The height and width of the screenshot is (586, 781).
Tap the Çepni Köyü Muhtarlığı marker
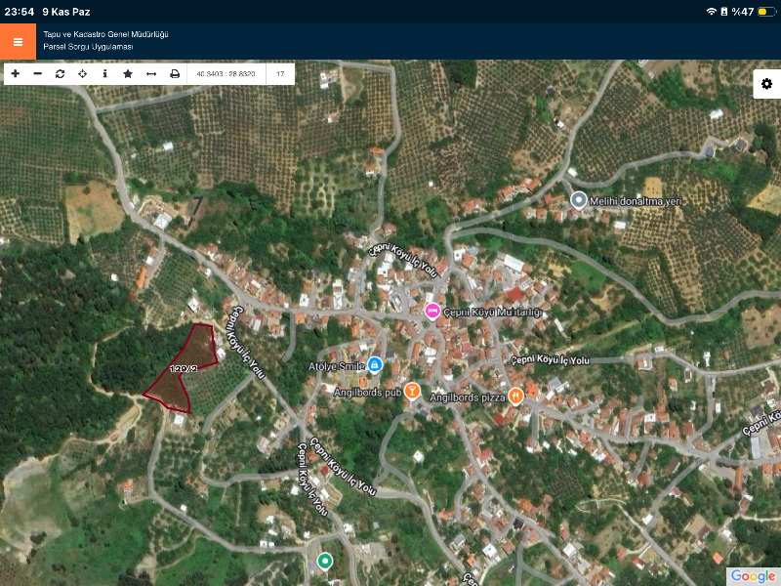click(432, 312)
